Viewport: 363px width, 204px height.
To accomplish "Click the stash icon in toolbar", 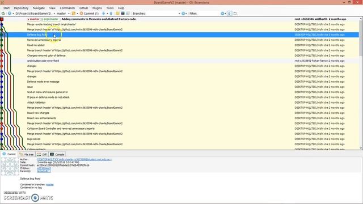I will coord(74,14).
